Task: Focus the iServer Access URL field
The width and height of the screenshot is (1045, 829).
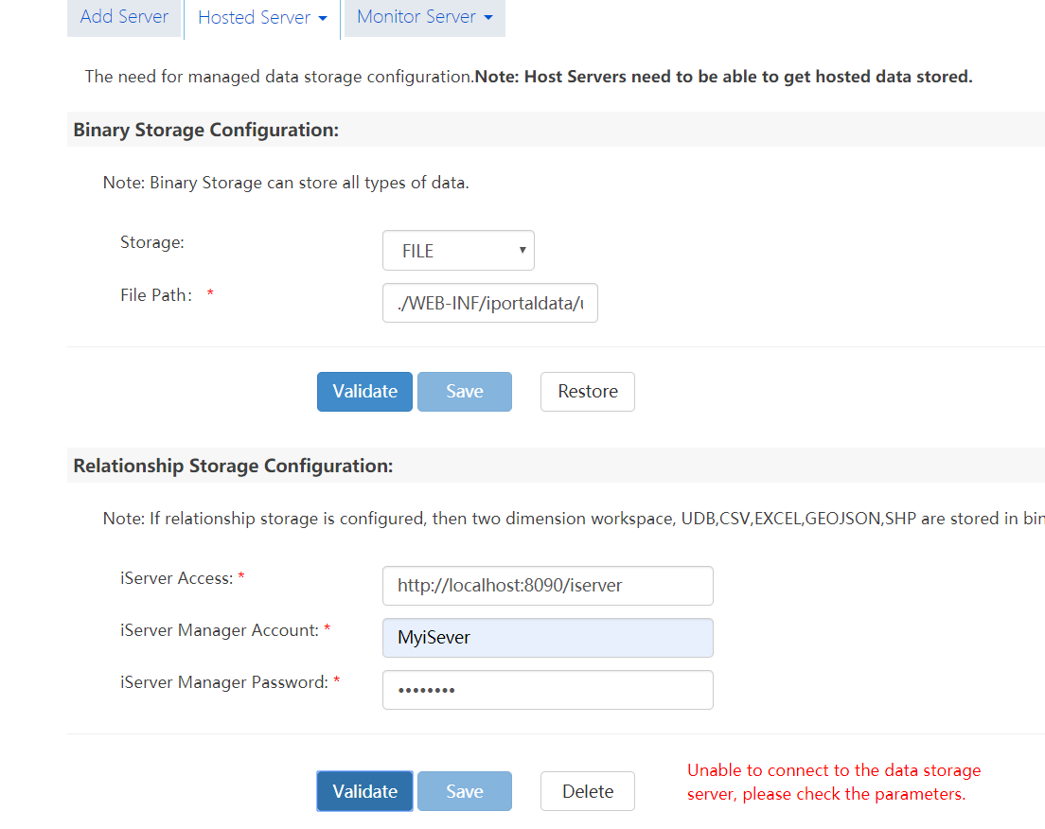Action: coord(547,586)
